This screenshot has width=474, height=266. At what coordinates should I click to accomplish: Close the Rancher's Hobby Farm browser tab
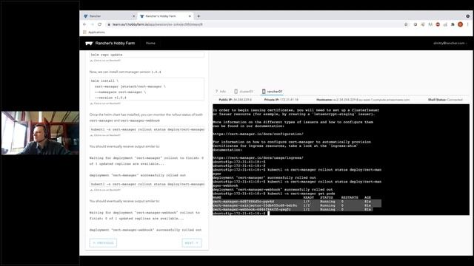click(190, 16)
